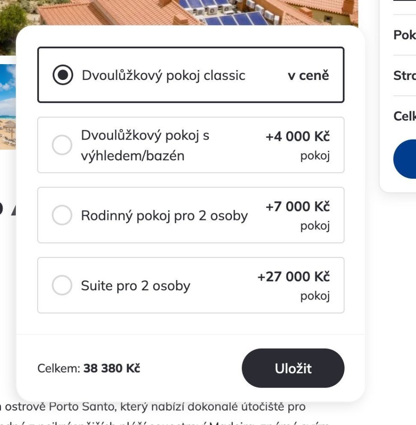Open the "Pok" row in the sidebar
Screen dimensions: 416x425
coord(404,35)
